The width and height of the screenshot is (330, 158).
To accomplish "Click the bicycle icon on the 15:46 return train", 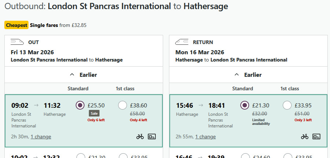I will click(305, 137).
